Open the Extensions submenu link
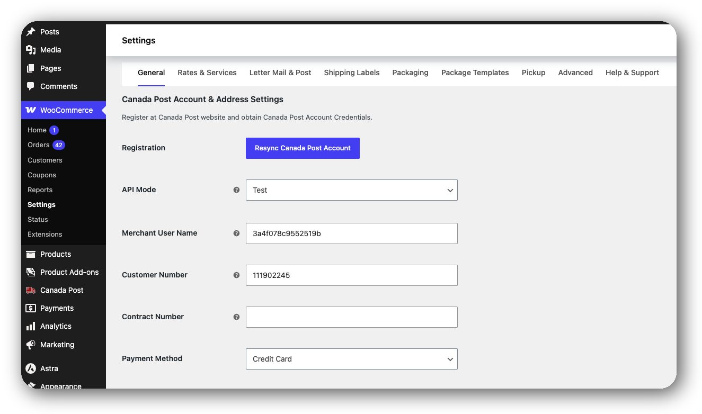The width and height of the screenshot is (702, 414). 45,234
